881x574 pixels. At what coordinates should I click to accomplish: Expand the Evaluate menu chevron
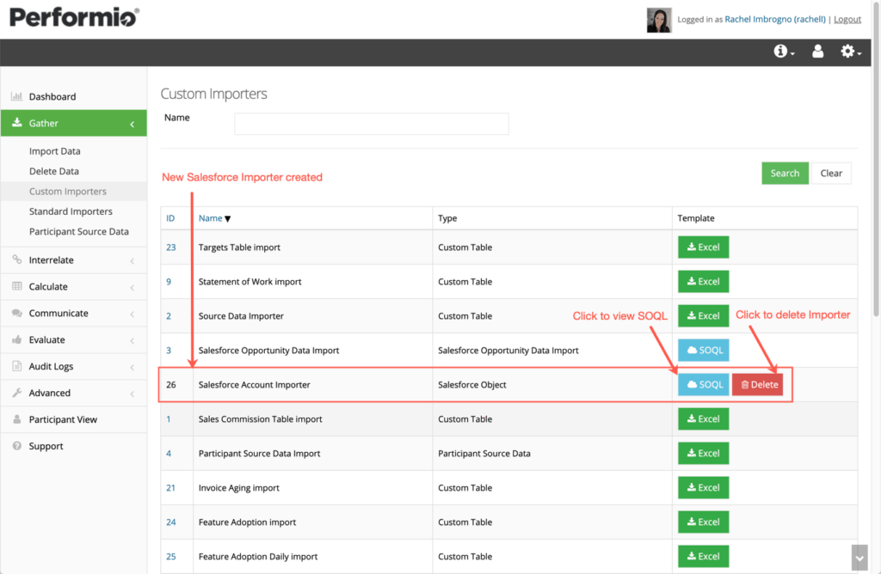pos(132,340)
